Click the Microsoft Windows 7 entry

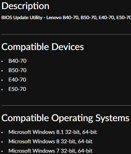[51, 151]
